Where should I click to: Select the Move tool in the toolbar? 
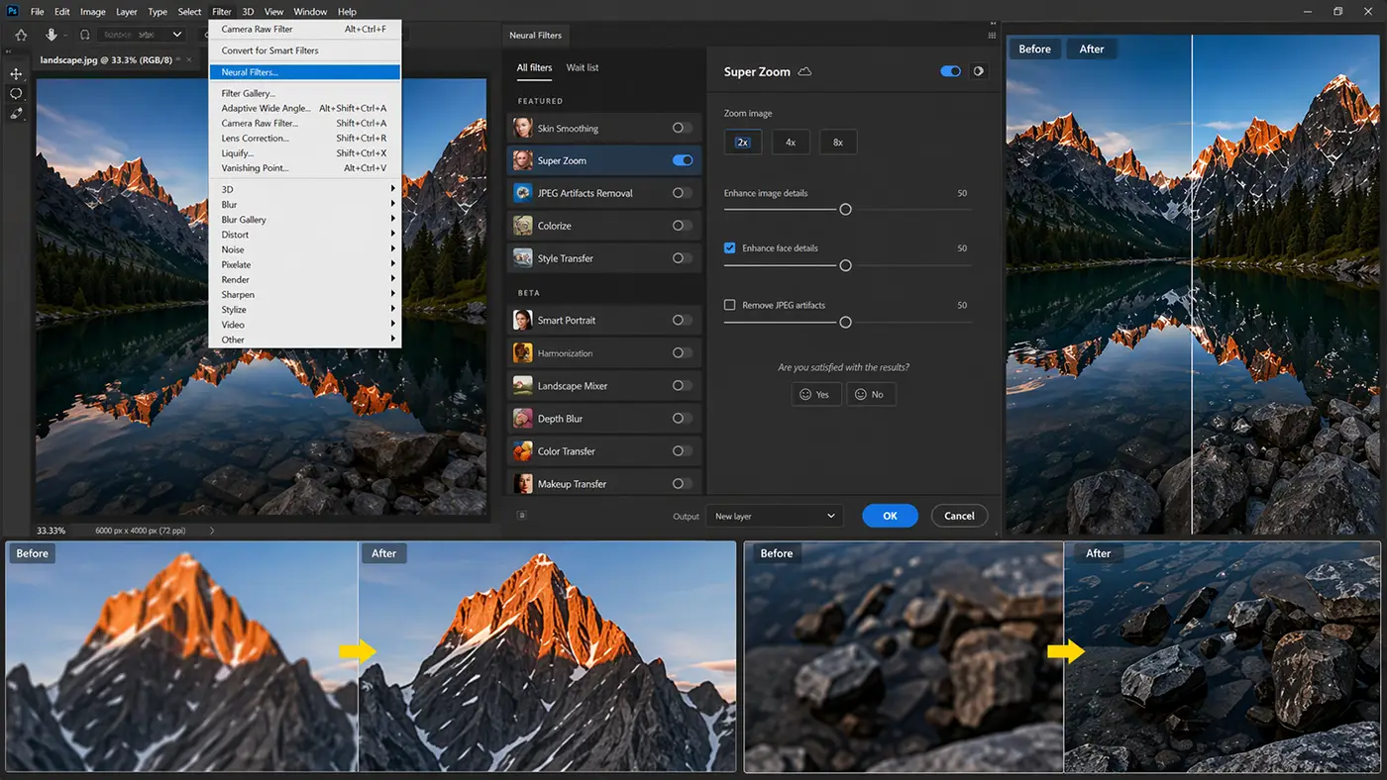tap(16, 74)
